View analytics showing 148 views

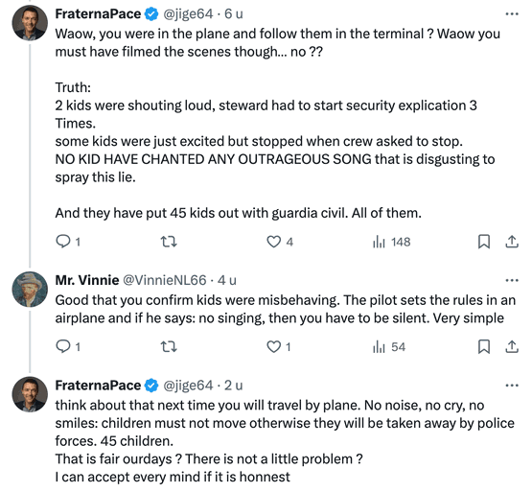391,242
